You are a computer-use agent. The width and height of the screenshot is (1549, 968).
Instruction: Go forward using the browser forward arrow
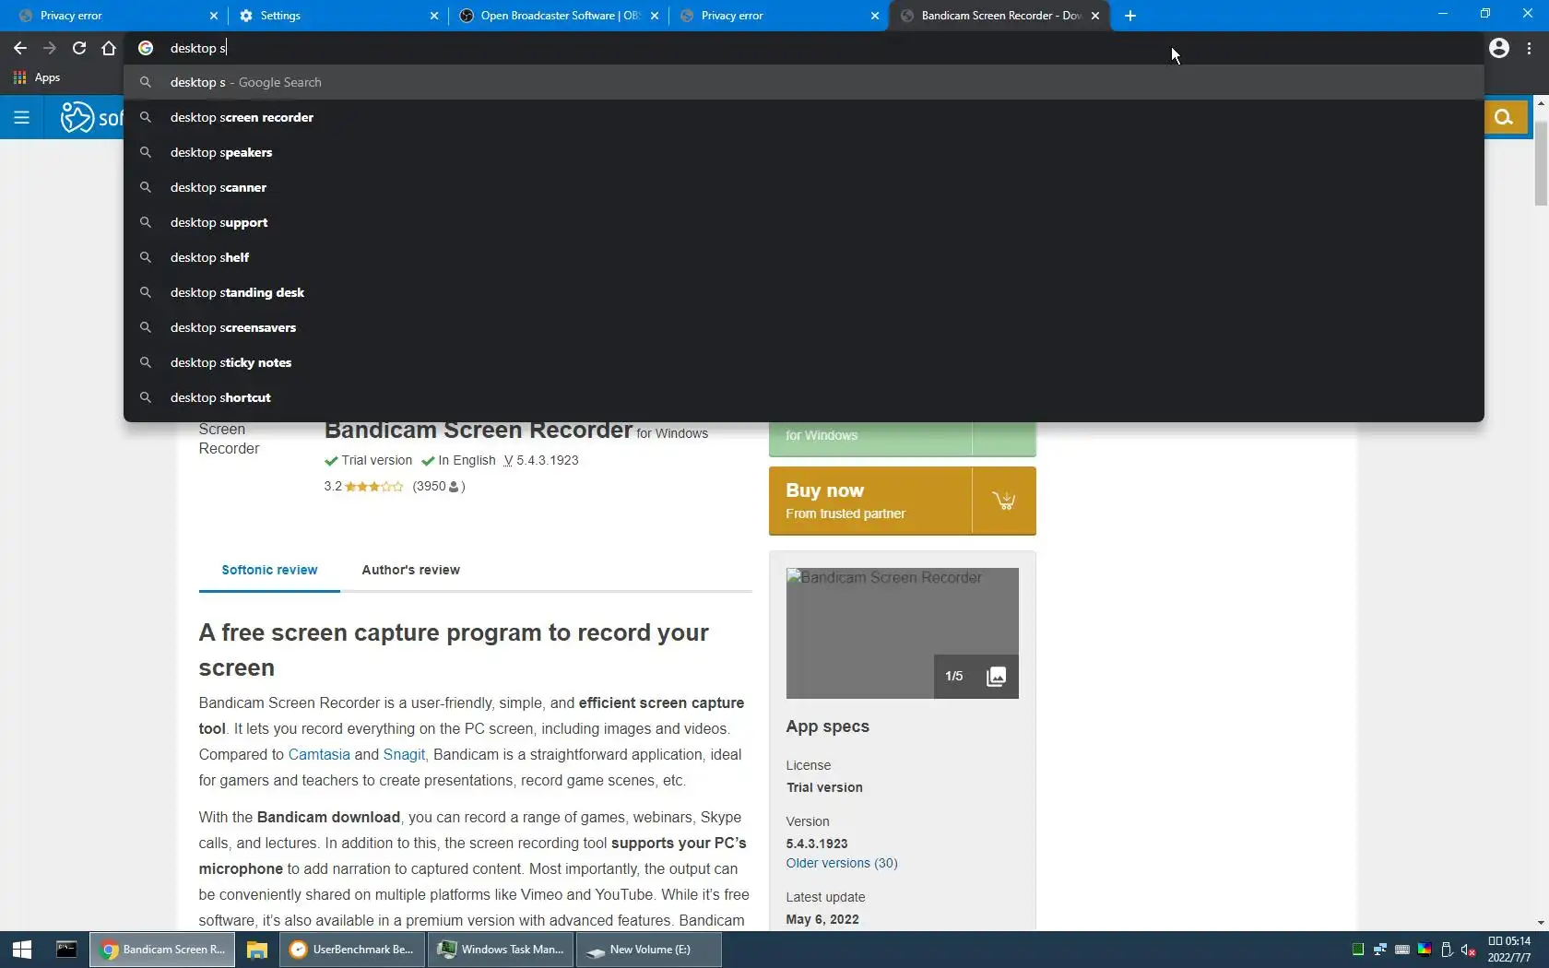click(50, 48)
